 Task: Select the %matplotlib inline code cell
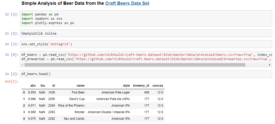(146, 33)
